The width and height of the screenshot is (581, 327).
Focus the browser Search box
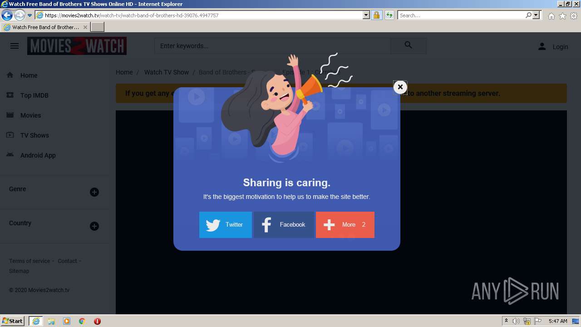pos(461,15)
